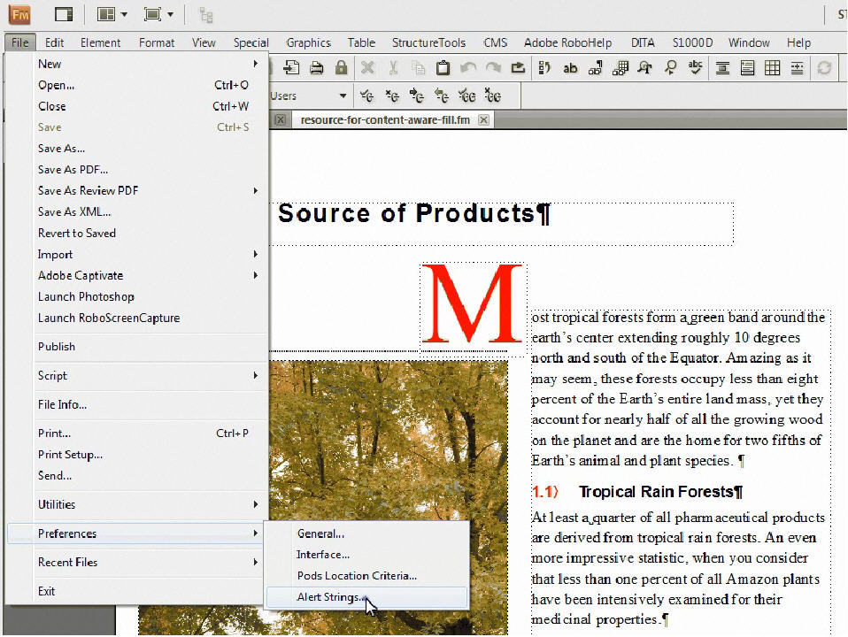The width and height of the screenshot is (848, 637).
Task: Close the resource-for-content-aware-fill.fm tab
Action: click(x=484, y=119)
